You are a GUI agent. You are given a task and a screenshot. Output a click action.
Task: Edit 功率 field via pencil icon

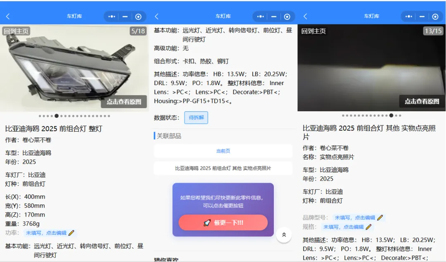pos(71,233)
